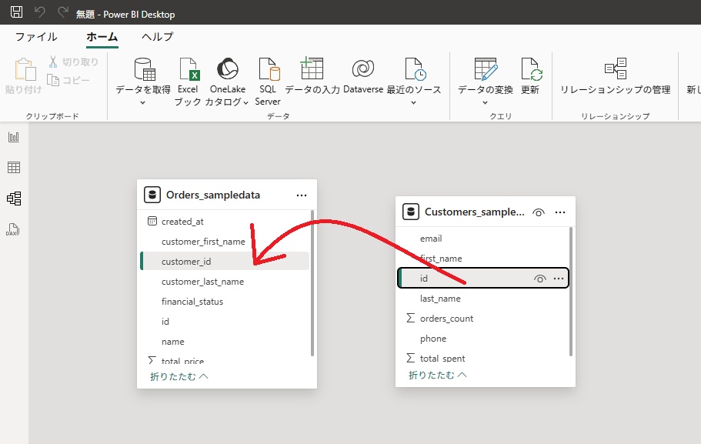701x444 pixels.
Task: Select last_name field in Customers table
Action: point(483,299)
